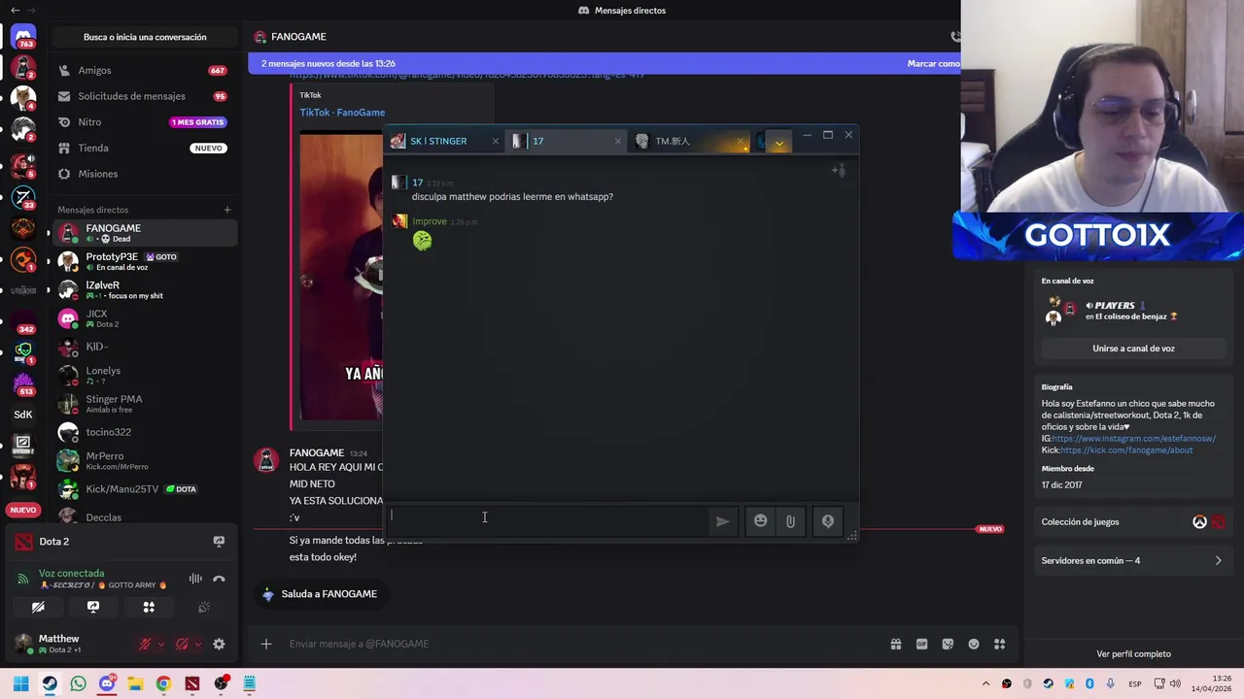Turn on the camera in voice
This screenshot has height=699, width=1244.
point(38,607)
